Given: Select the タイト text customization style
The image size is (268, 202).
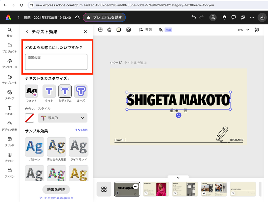Looking at the screenshot, I should [x=49, y=91].
